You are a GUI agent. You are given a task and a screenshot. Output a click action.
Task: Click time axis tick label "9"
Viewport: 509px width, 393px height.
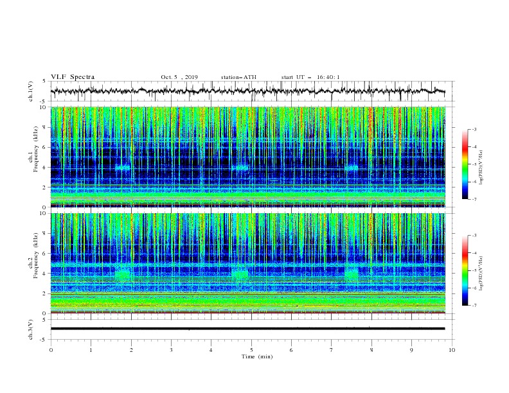pos(411,350)
